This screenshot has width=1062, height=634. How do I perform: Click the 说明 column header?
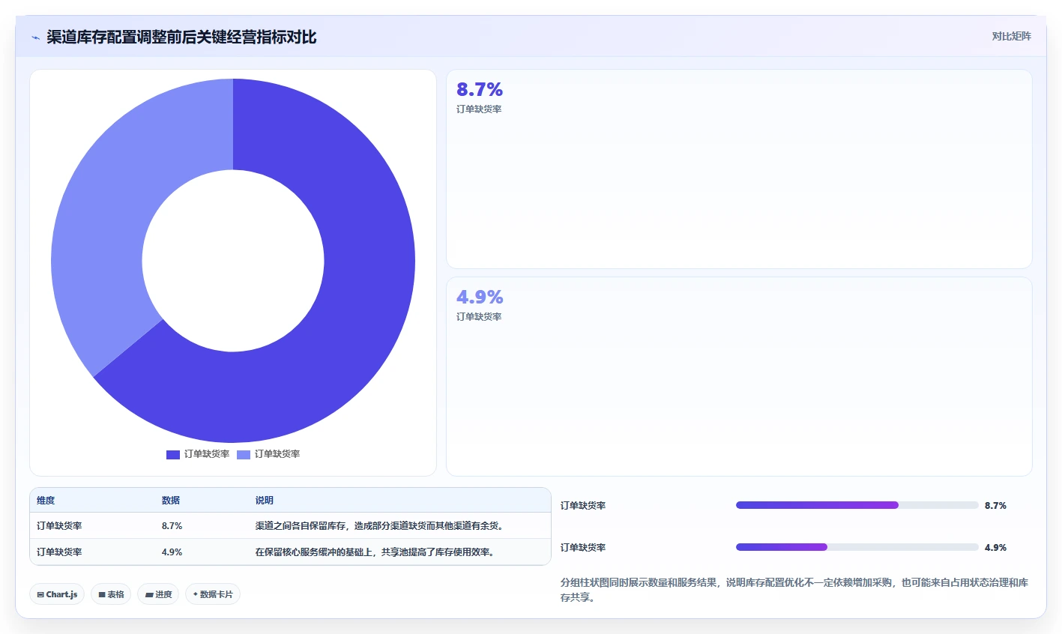coord(265,501)
